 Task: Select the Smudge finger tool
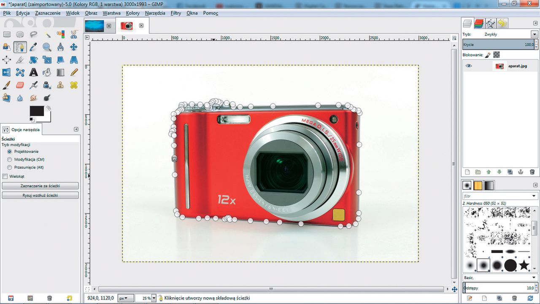click(33, 98)
